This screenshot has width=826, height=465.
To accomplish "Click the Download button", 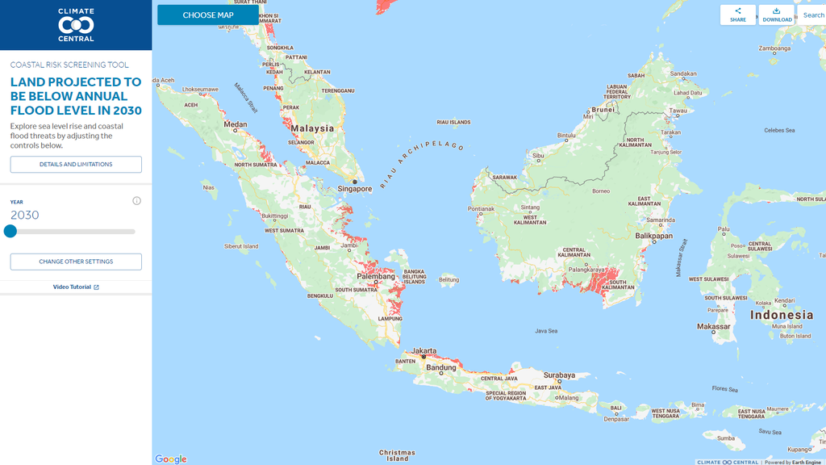I will click(777, 15).
